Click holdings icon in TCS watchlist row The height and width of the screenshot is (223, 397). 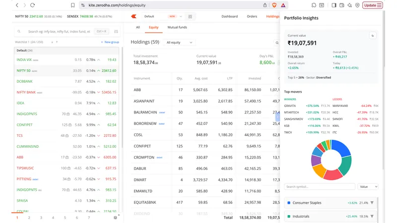tap(67, 136)
